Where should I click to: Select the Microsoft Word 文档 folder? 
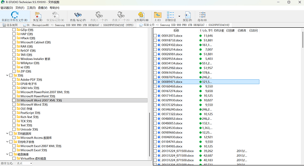tap(34, 105)
